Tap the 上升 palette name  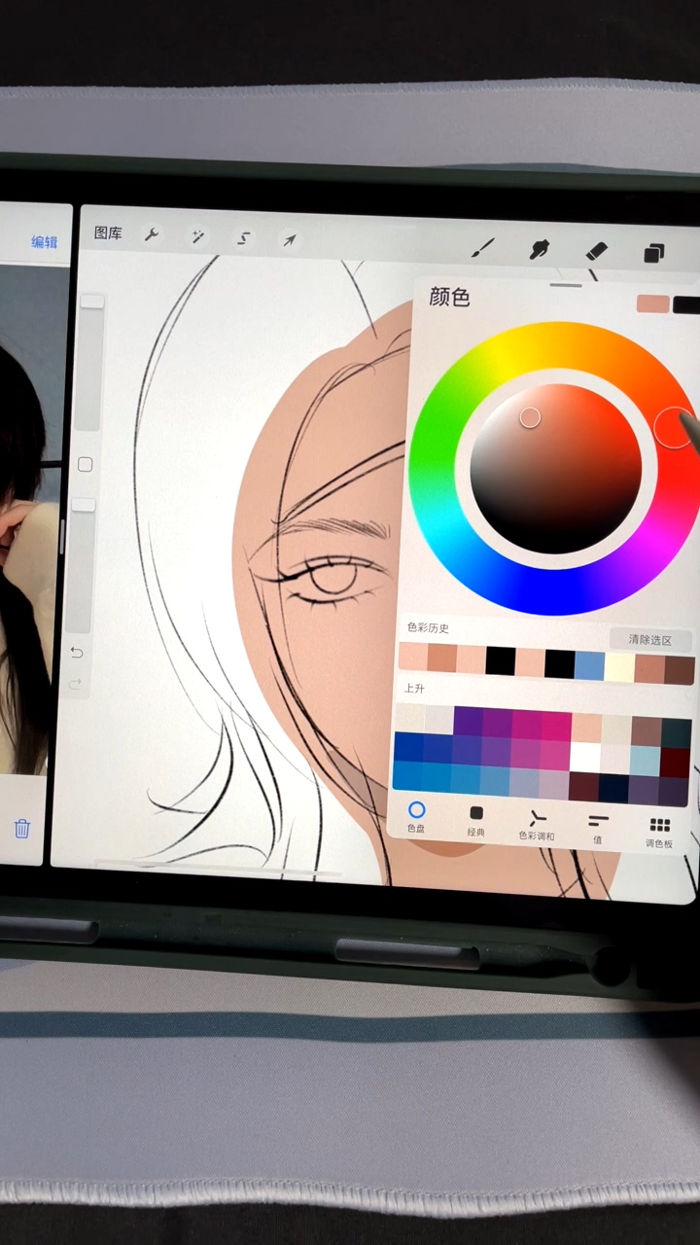pos(415,689)
